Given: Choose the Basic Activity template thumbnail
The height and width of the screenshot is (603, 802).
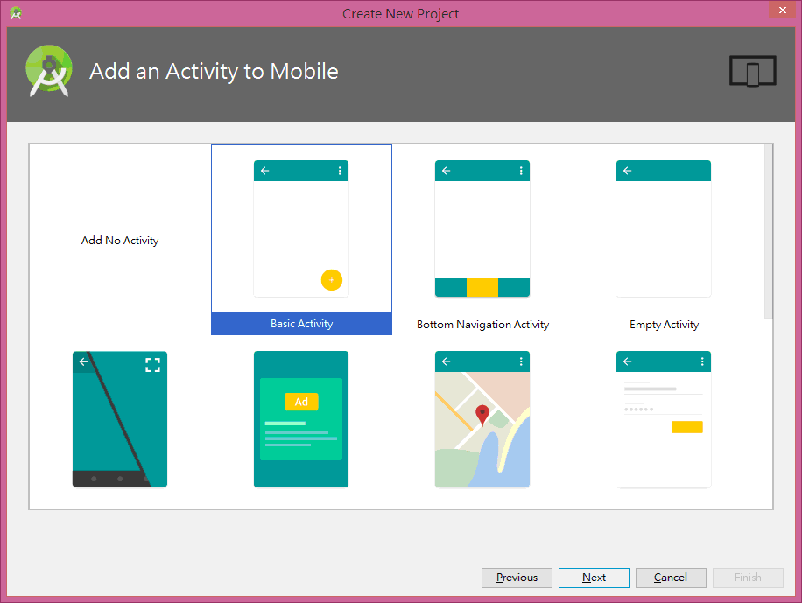Looking at the screenshot, I should [301, 228].
